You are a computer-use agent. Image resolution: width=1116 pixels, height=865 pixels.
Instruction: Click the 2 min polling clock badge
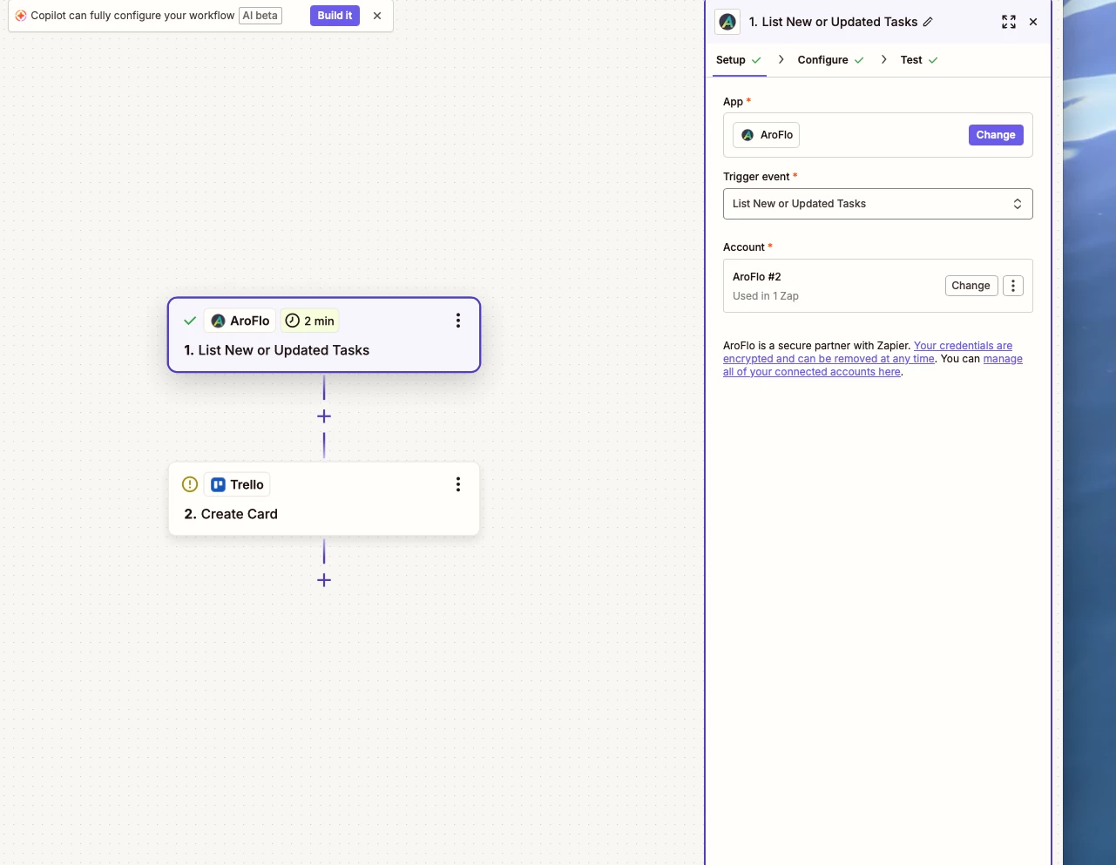[x=310, y=321]
